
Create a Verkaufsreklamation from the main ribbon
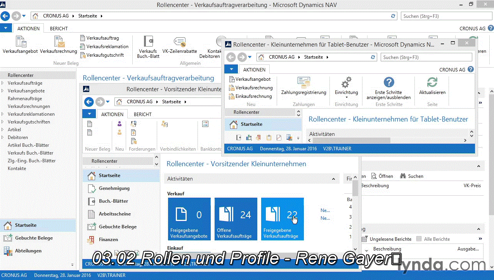pos(104,47)
